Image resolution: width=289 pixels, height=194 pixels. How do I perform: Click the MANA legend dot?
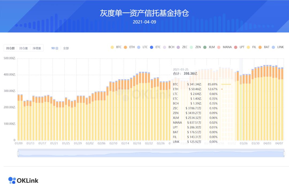(x=219, y=47)
